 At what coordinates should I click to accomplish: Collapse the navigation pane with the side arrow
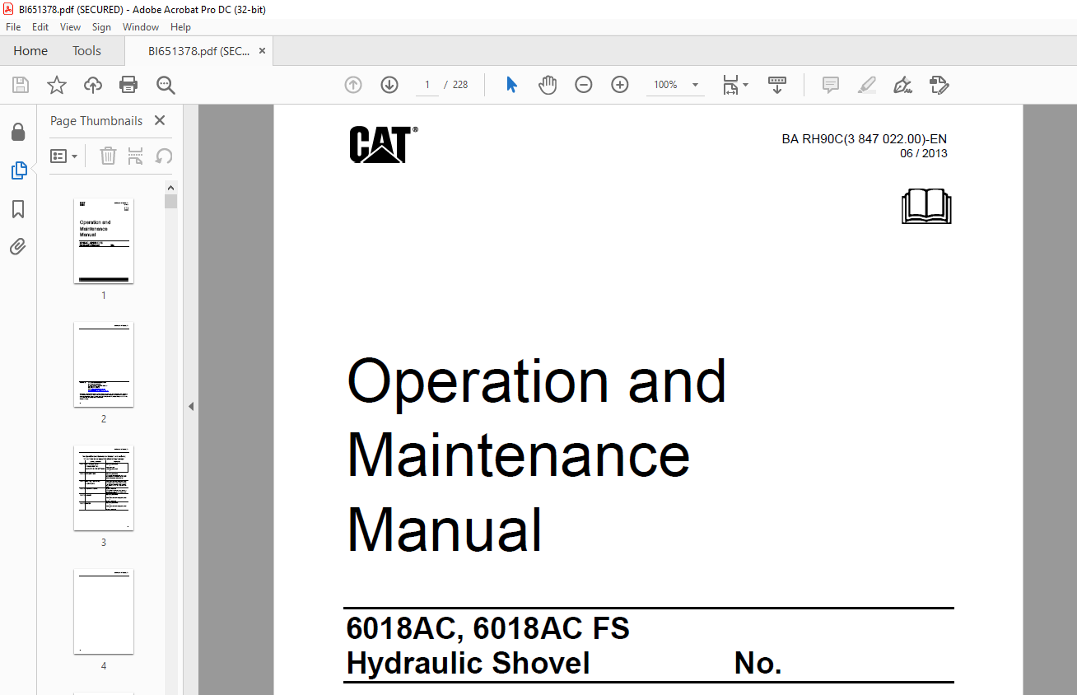point(190,406)
